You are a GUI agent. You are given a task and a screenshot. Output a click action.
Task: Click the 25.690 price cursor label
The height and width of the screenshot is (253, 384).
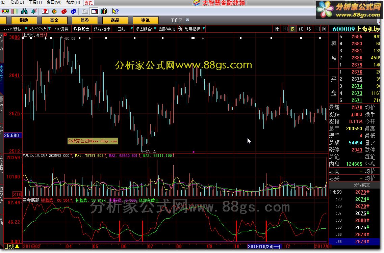pos(13,135)
